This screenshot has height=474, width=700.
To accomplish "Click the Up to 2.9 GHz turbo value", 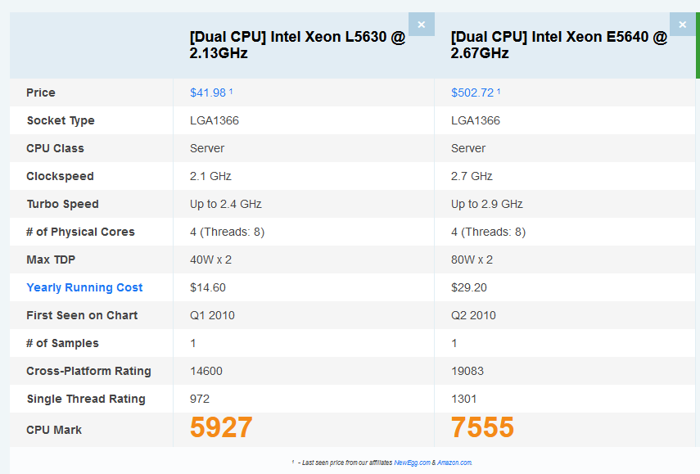I will coord(486,204).
